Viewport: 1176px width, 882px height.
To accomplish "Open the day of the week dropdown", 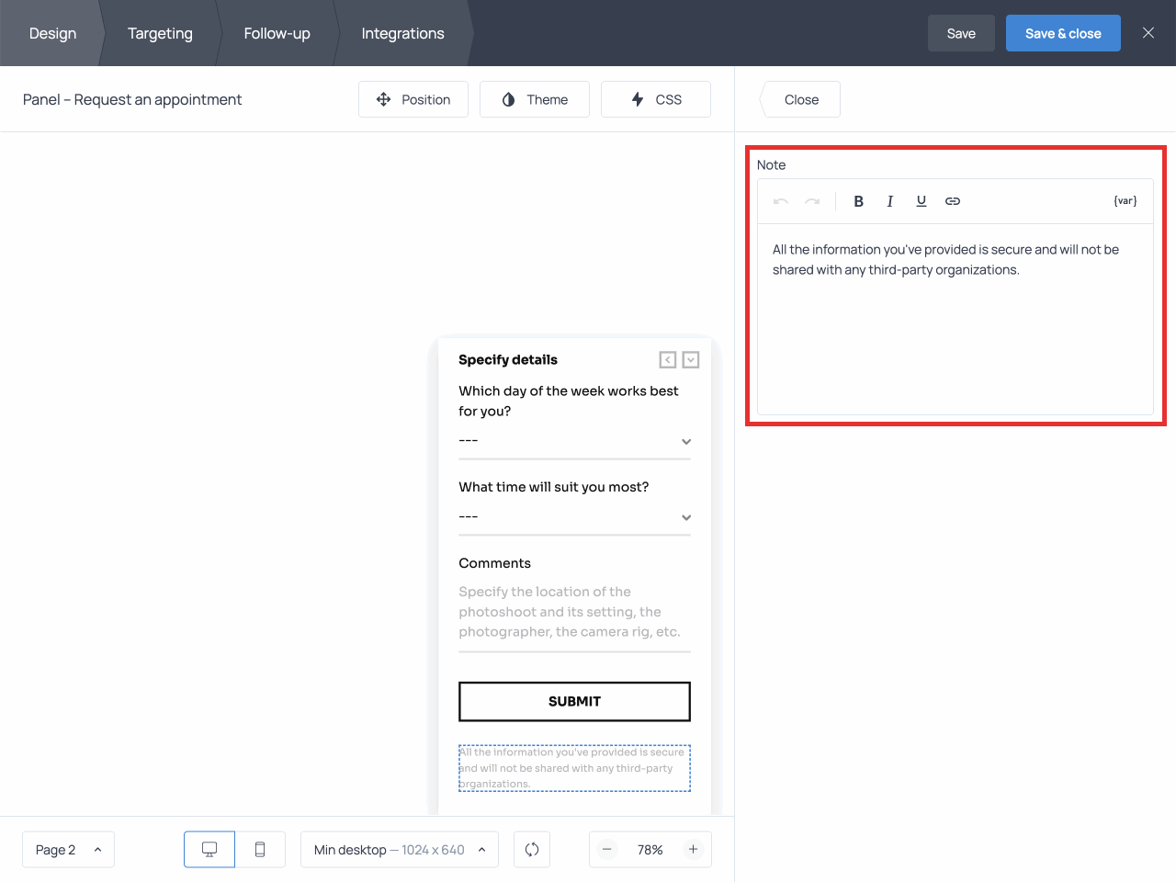I will pyautogui.click(x=574, y=441).
